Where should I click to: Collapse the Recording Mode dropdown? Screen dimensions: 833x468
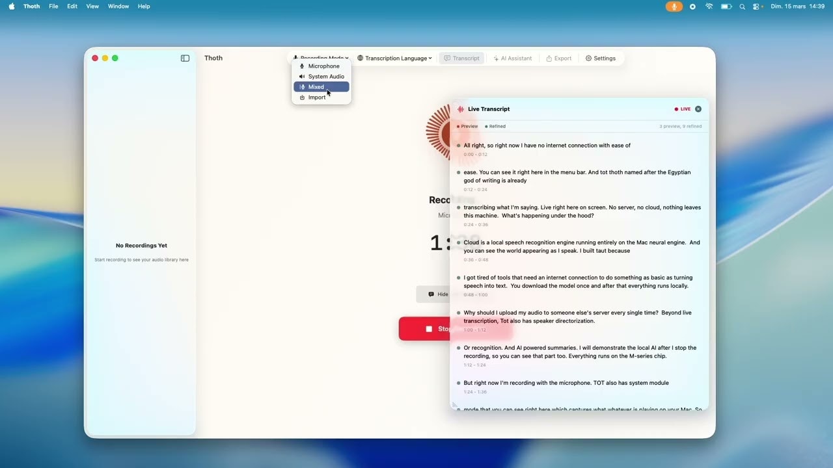pos(320,58)
